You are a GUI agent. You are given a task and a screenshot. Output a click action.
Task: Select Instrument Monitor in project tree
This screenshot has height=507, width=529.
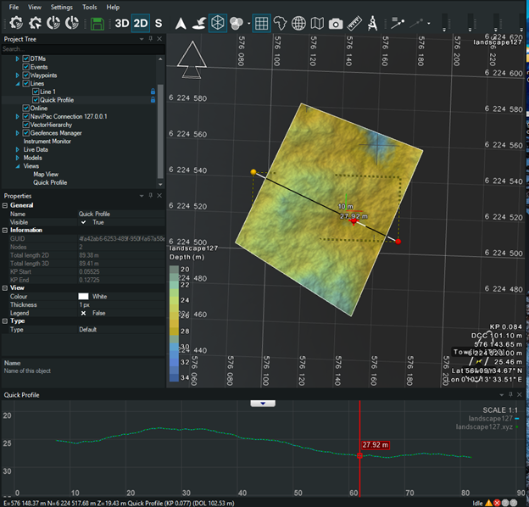pos(47,141)
